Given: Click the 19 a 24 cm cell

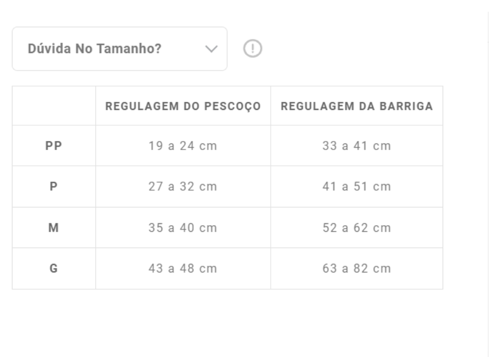Looking at the screenshot, I should tap(183, 146).
